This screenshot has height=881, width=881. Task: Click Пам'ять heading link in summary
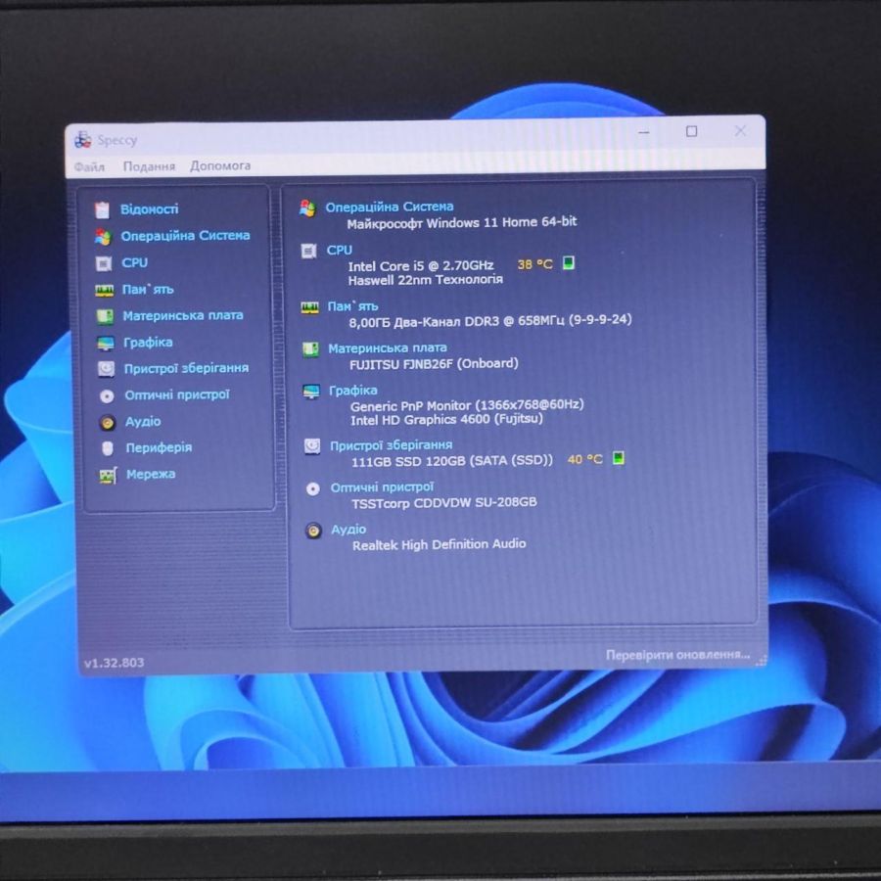352,306
